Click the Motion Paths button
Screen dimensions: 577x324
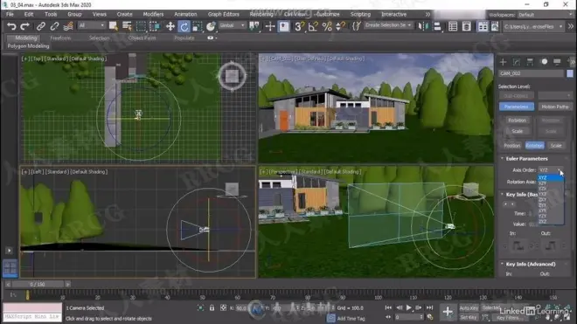click(555, 107)
